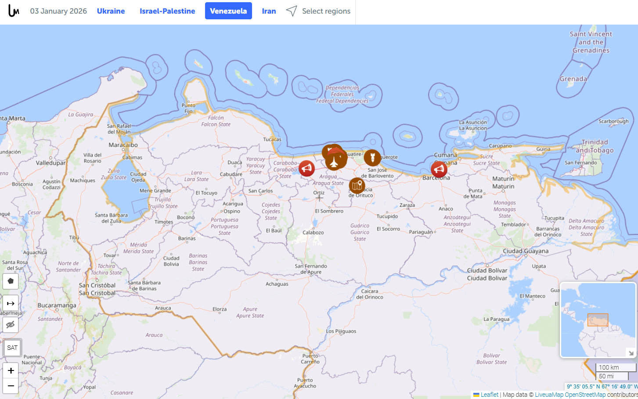This screenshot has height=399, width=638.
Task: Toggle the SAT satellite layer
Action: [12, 348]
